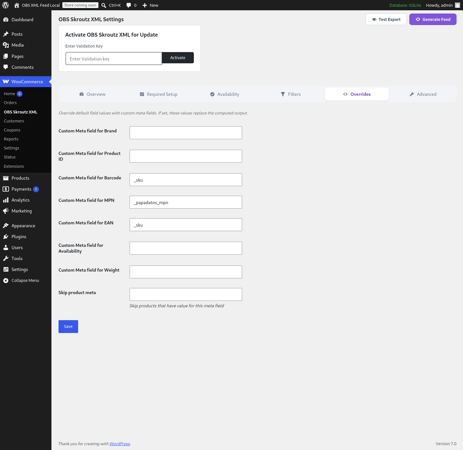The image size is (463, 450).
Task: Click the Marketing megaphone icon
Action: 6,211
